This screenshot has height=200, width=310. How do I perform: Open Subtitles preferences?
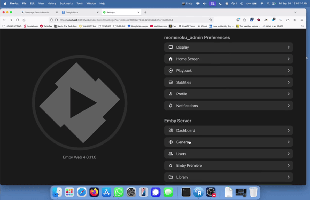228,82
